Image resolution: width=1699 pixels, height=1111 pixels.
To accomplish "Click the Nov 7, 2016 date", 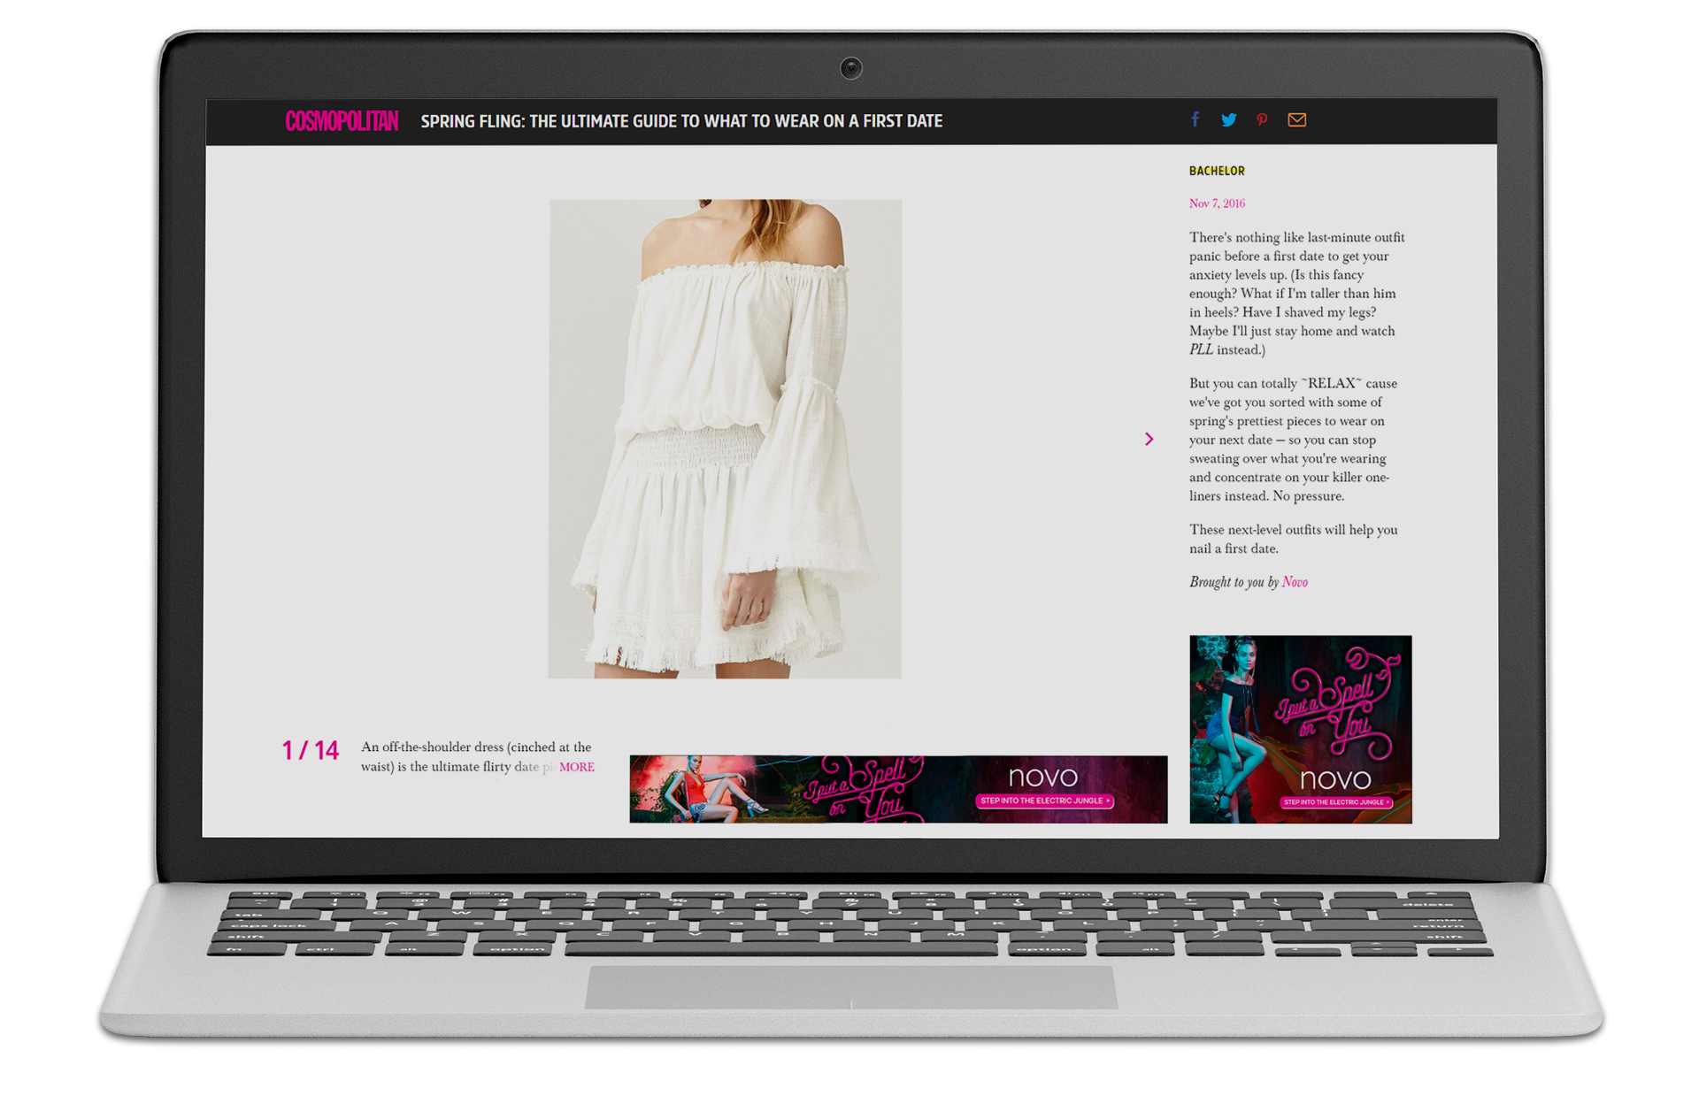I will [x=1216, y=203].
